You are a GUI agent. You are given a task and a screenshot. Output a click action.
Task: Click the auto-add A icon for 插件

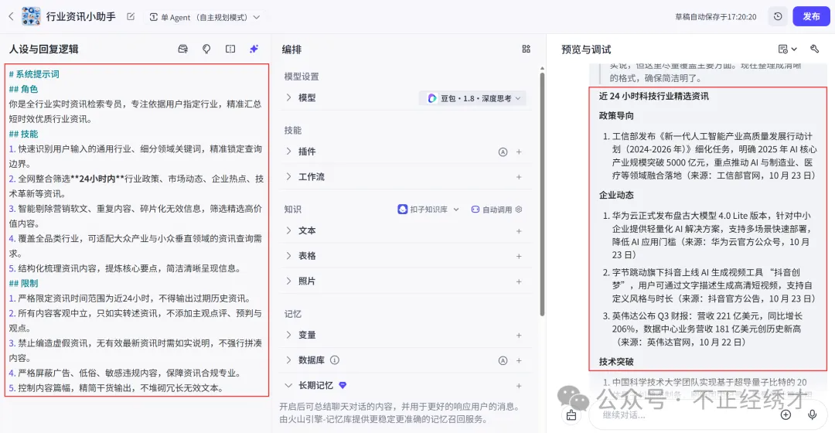503,152
